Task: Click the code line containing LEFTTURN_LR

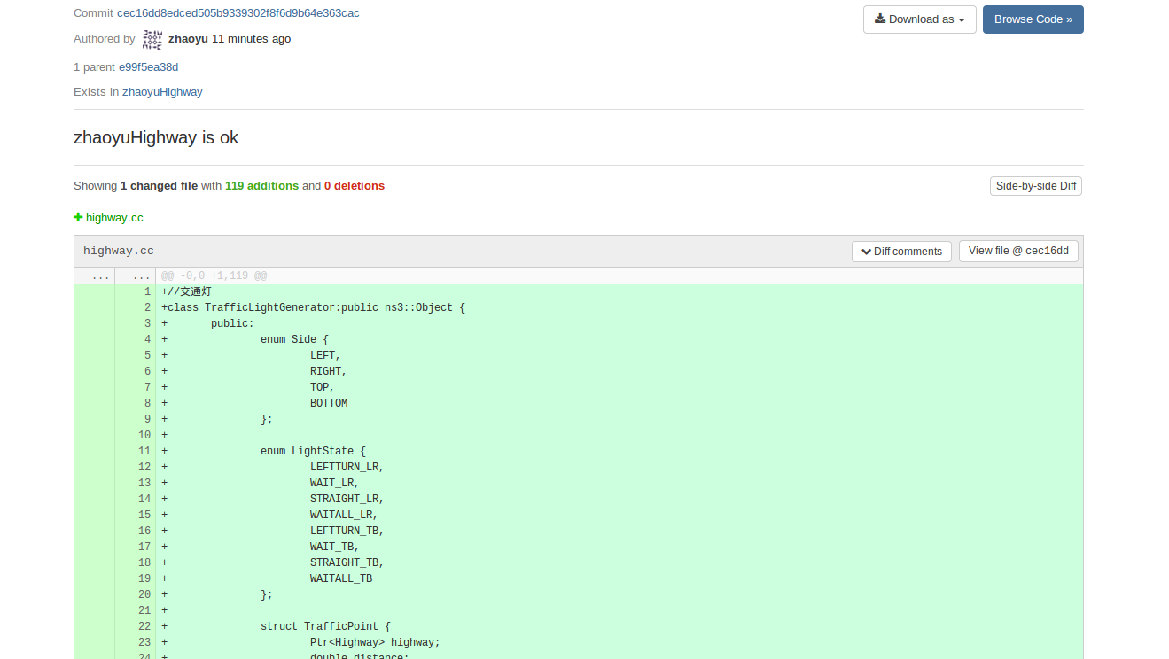Action: tap(620, 468)
